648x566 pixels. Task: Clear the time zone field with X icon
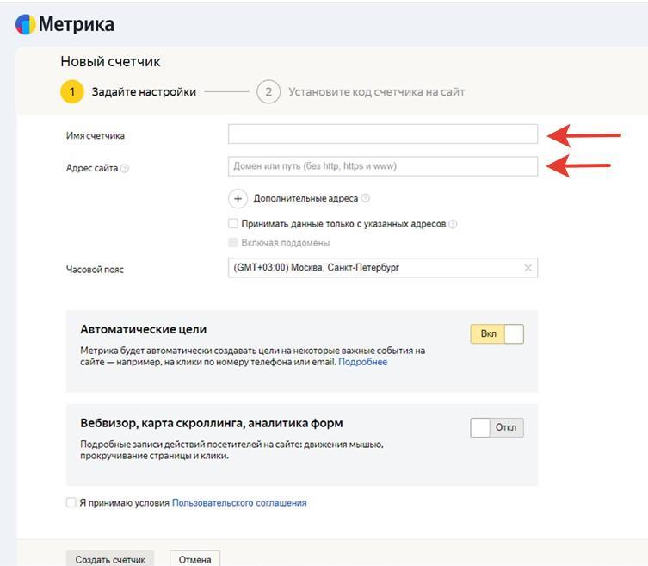[528, 268]
